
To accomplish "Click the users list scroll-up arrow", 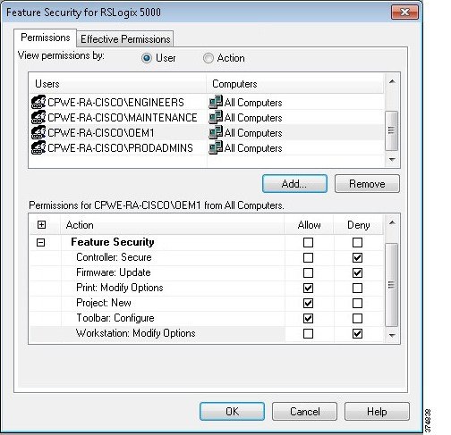I will (392, 81).
